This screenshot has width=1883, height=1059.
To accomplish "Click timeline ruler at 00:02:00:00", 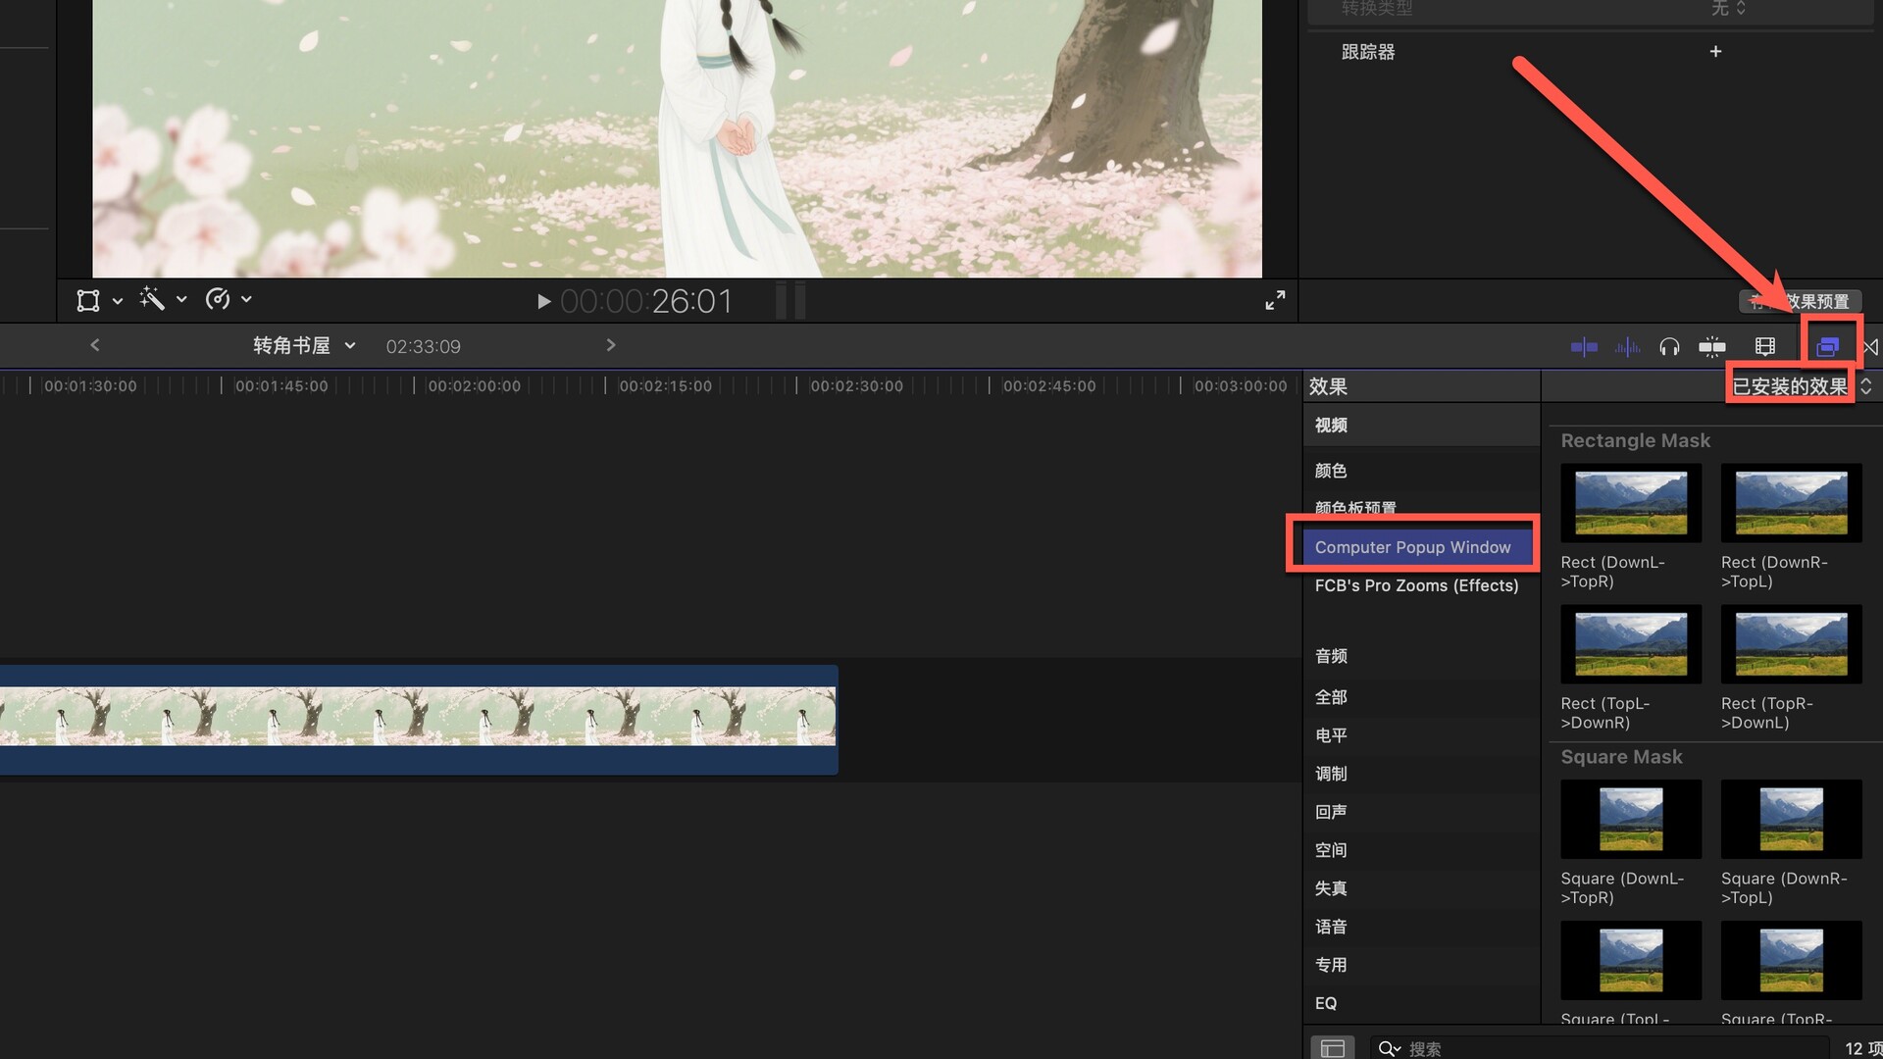I will tap(474, 386).
